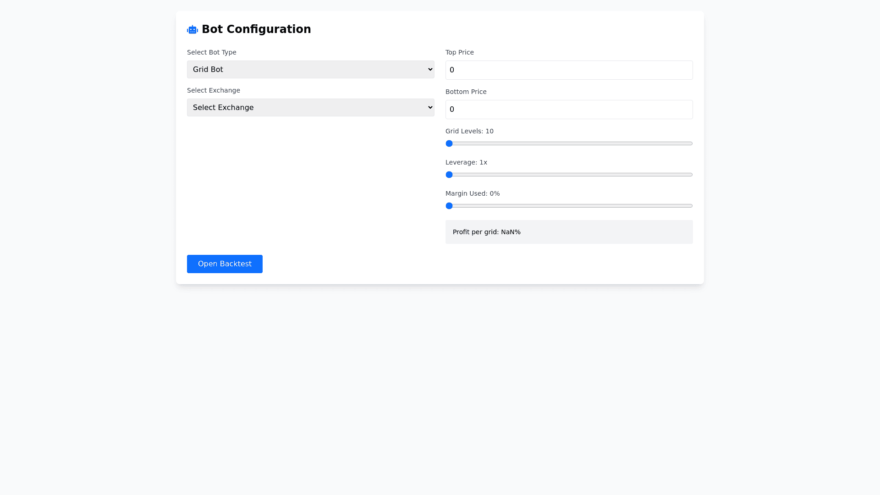This screenshot has width=880, height=495.
Task: Click the blue robot icon
Action: pos(192,30)
